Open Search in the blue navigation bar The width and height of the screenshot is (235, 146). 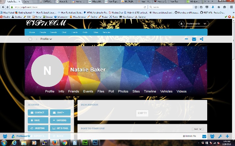(x=53, y=32)
